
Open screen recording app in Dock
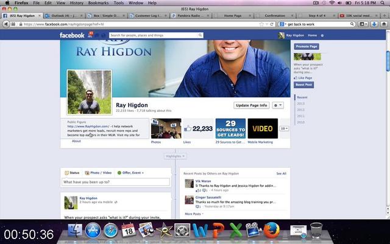(253, 230)
